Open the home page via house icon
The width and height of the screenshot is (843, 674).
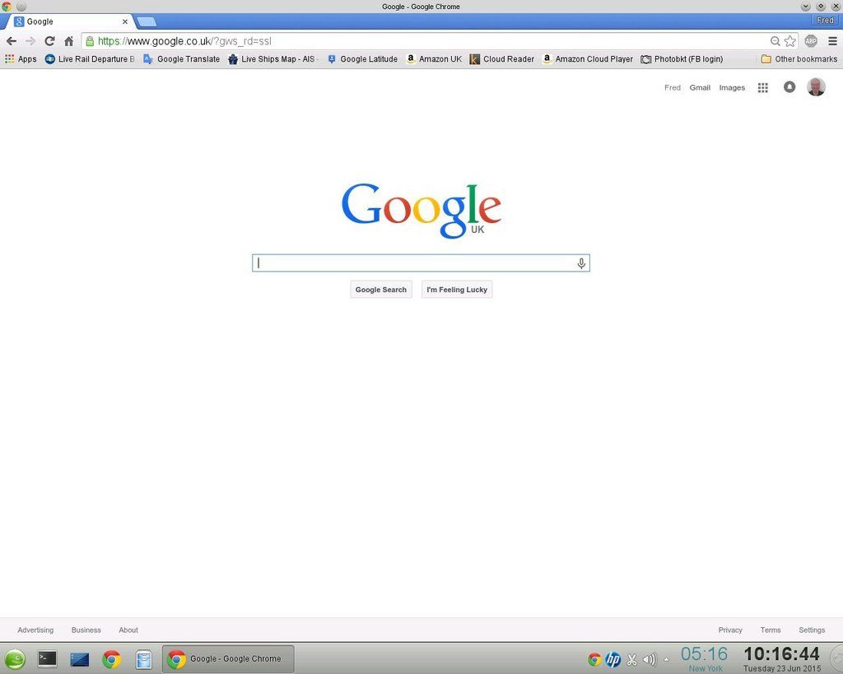tap(69, 41)
